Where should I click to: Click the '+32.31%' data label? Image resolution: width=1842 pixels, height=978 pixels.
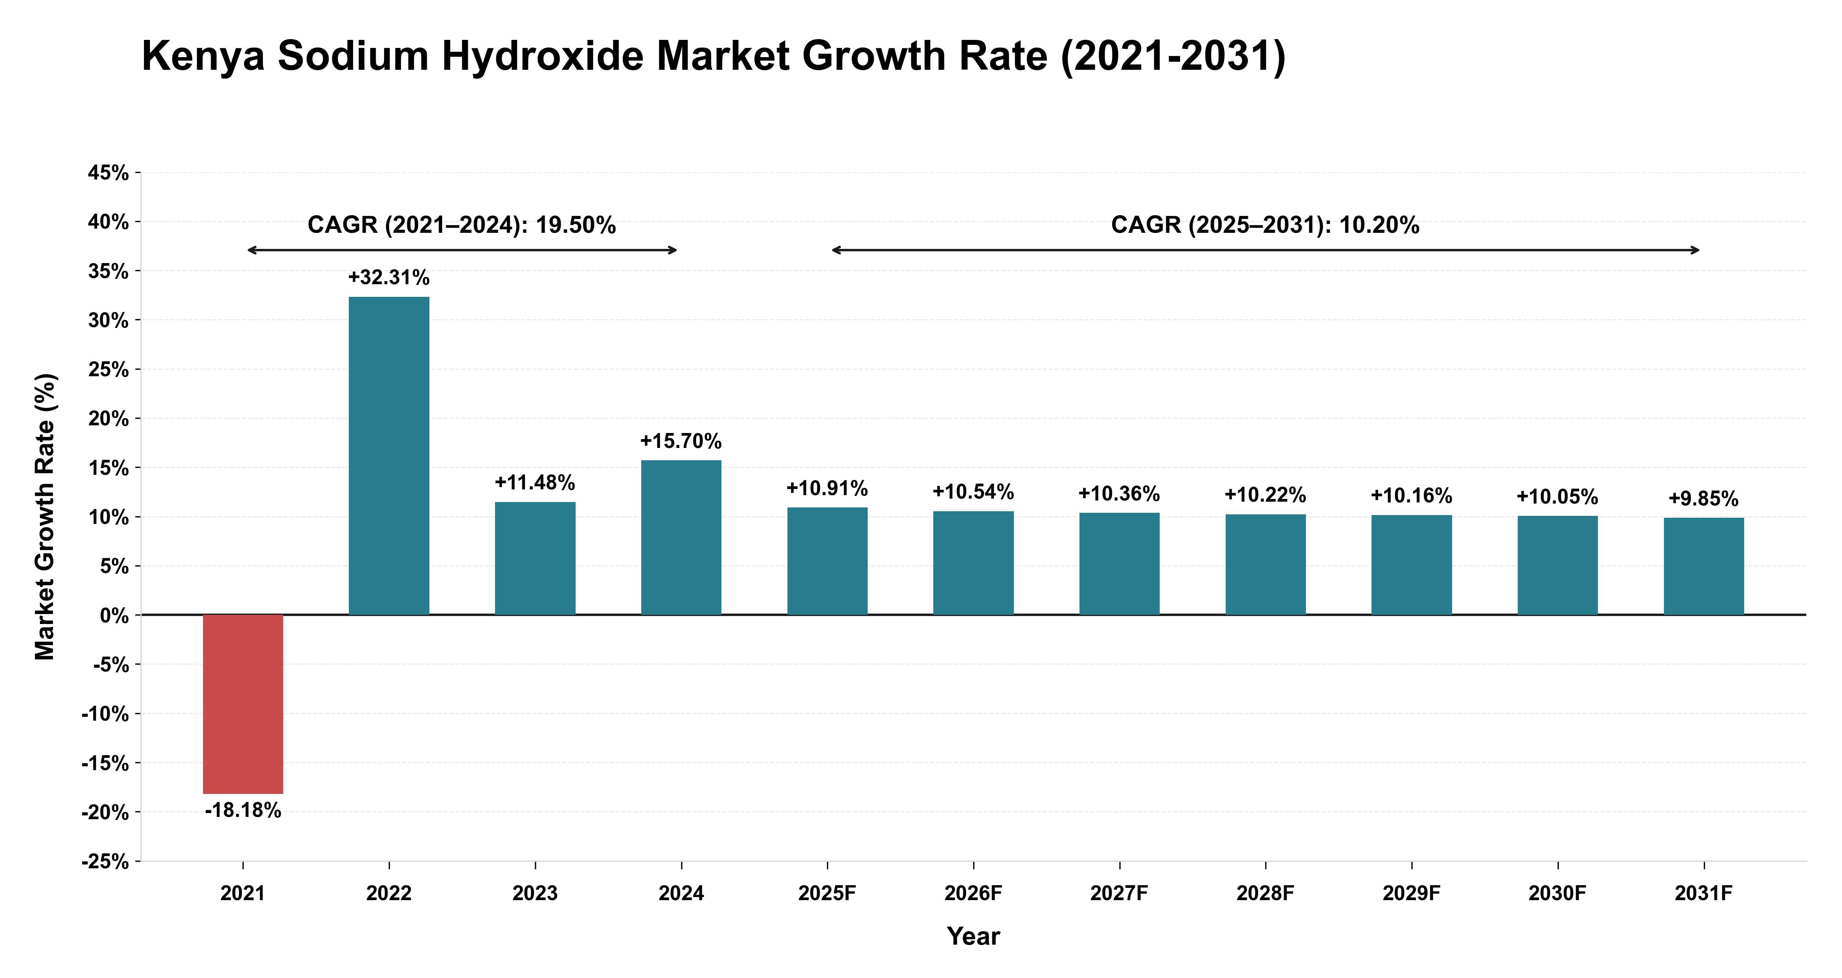point(389,277)
